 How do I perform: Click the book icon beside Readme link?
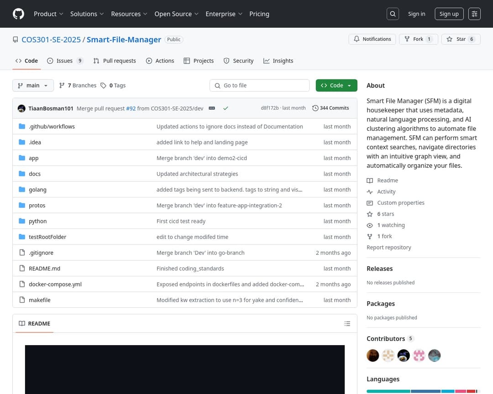[x=370, y=180]
